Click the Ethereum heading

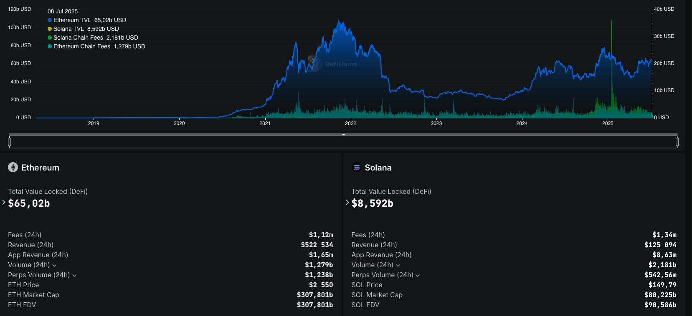[40, 168]
